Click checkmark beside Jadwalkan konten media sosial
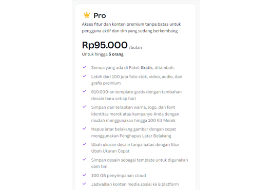This screenshot has width=272, height=190. (x=85, y=183)
